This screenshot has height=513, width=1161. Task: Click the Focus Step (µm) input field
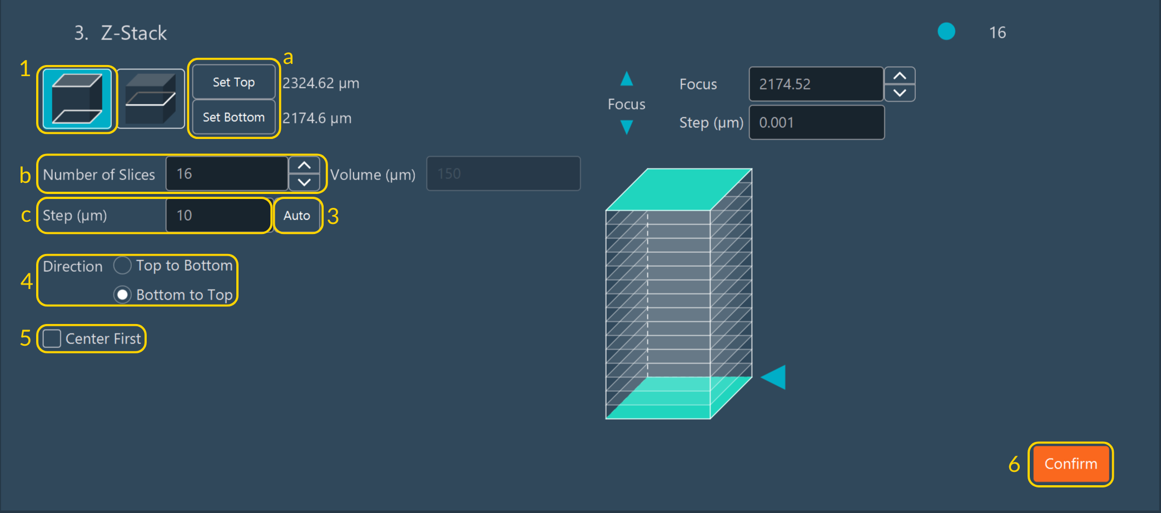(816, 123)
